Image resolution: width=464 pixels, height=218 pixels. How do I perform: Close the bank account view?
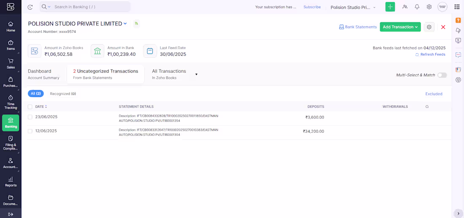(443, 27)
